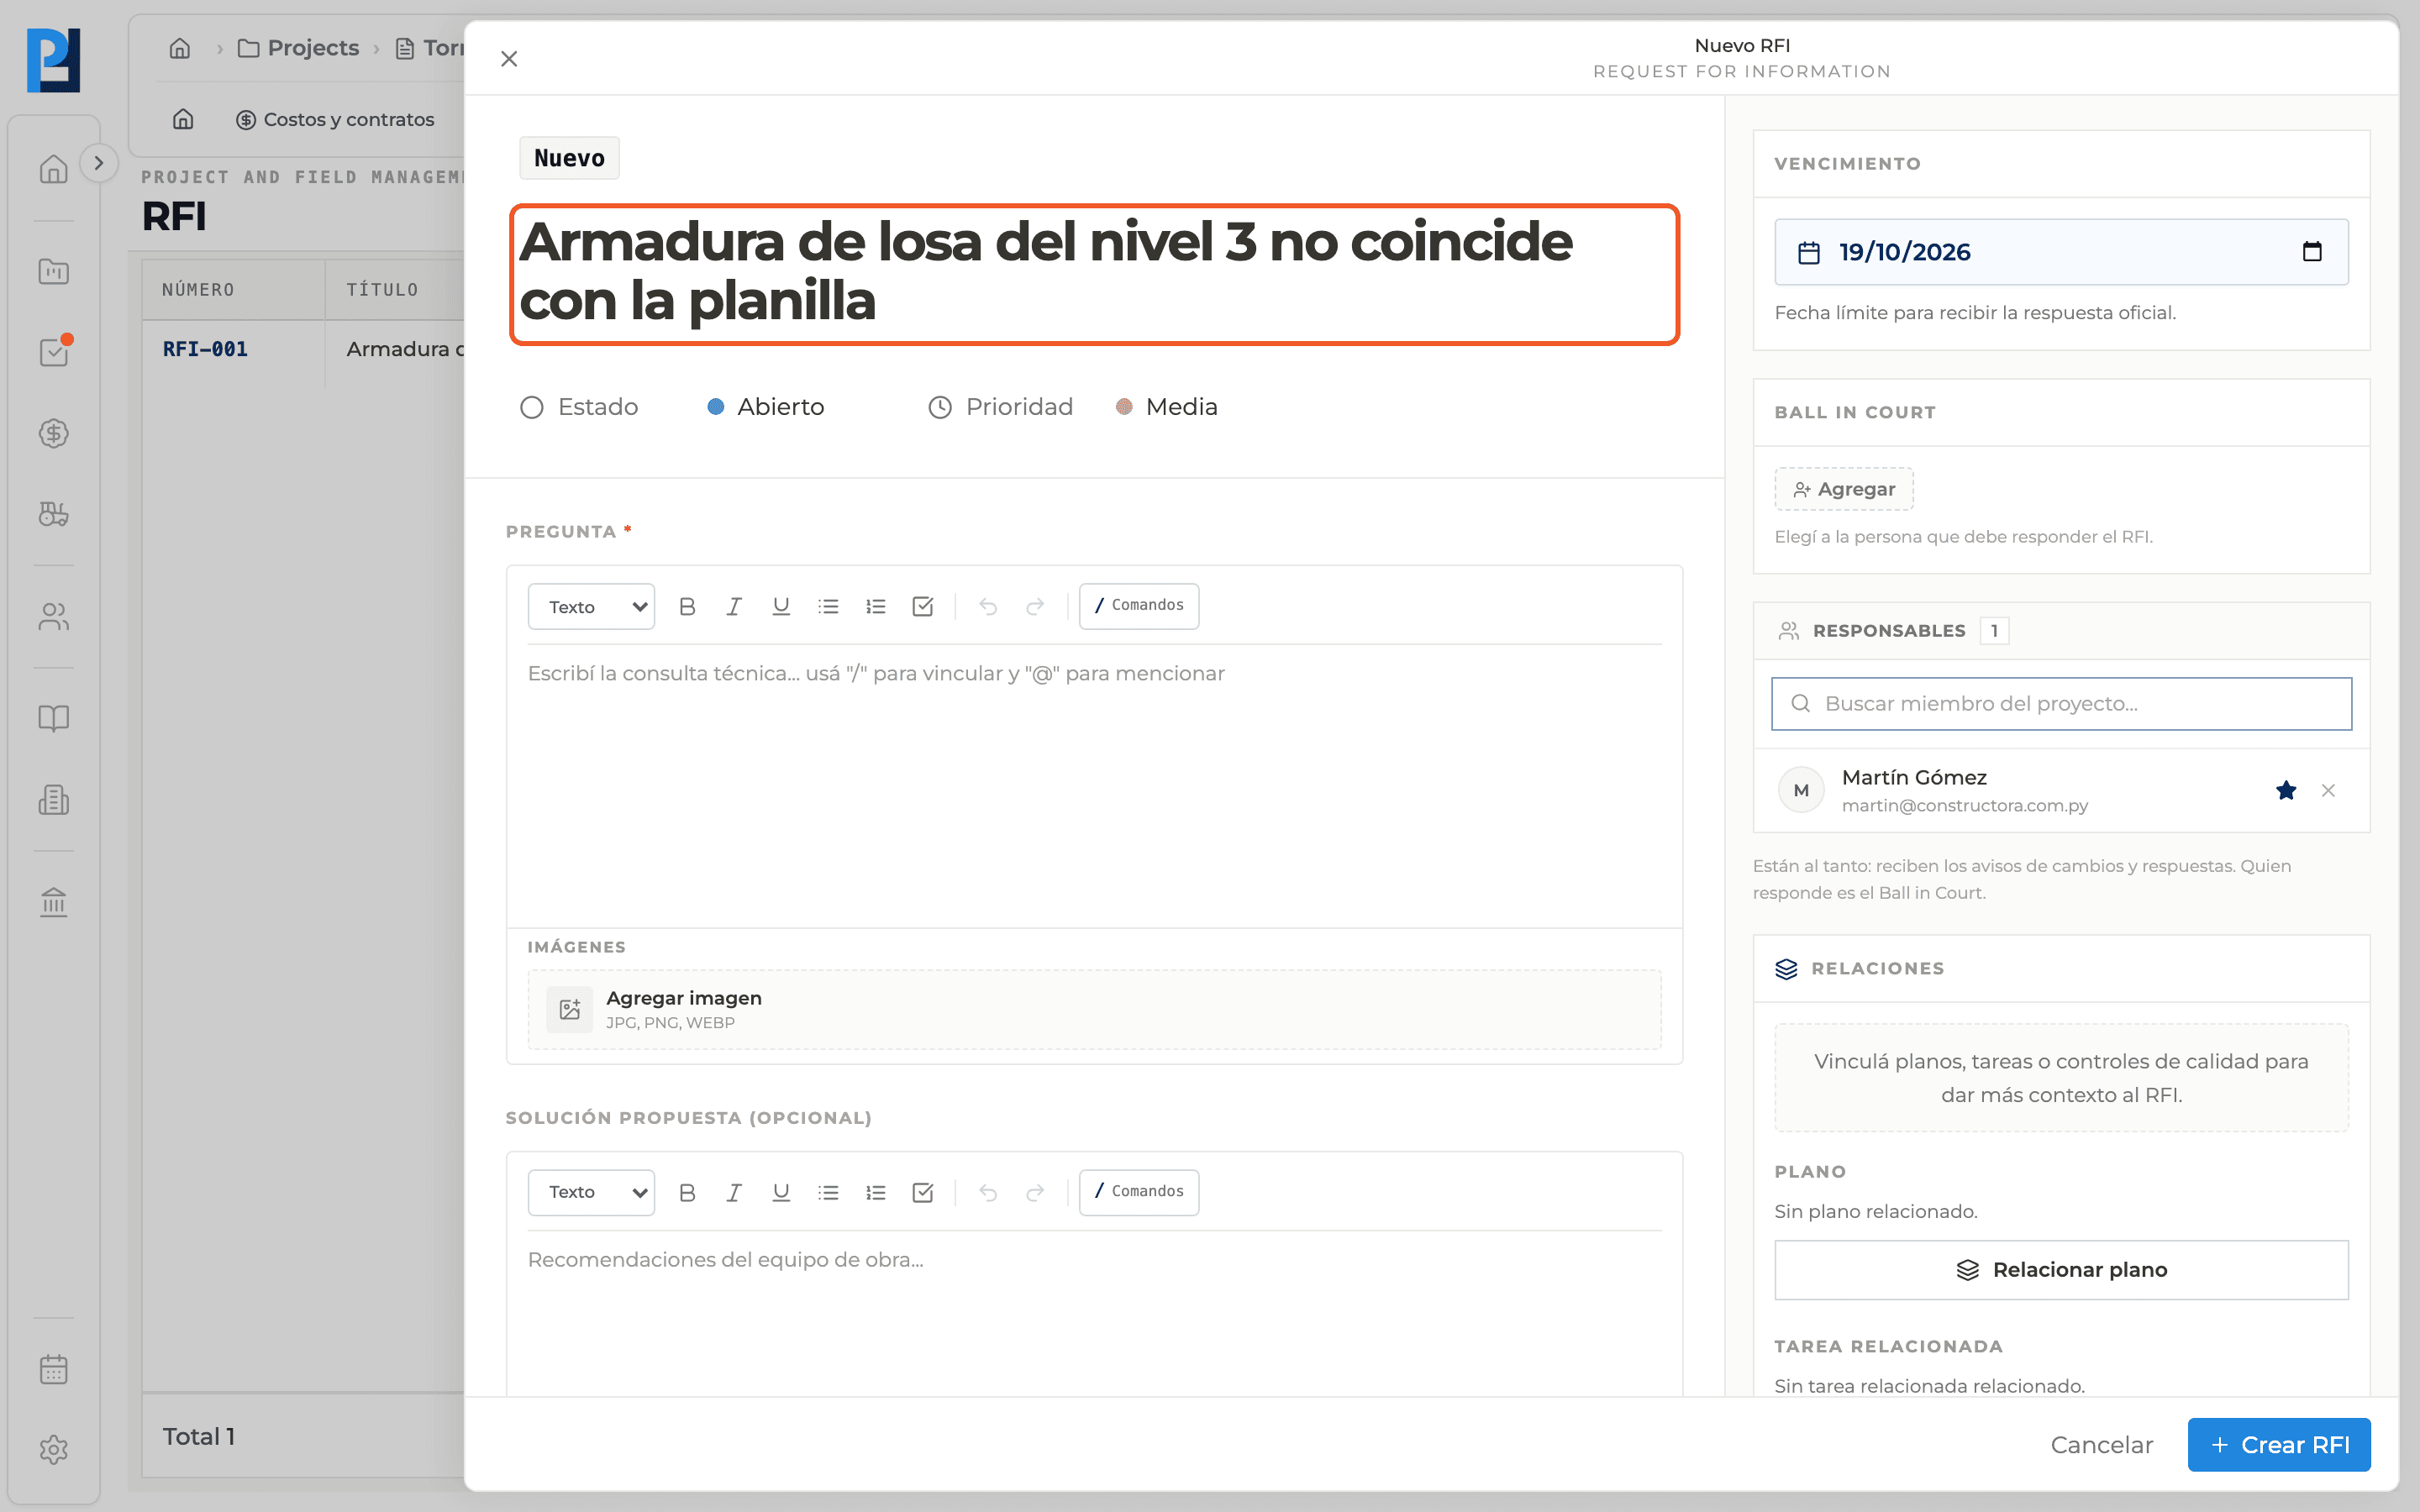Open the home icon in left sidebar
The height and width of the screenshot is (1512, 2420).
click(x=54, y=169)
